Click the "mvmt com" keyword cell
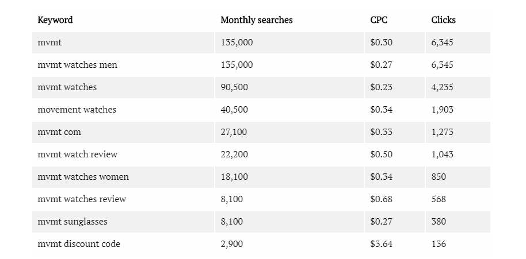Screen dimensions: 526x259 [59, 132]
